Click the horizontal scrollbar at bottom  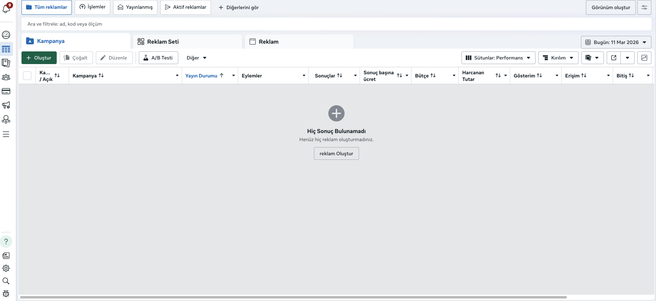point(293,297)
